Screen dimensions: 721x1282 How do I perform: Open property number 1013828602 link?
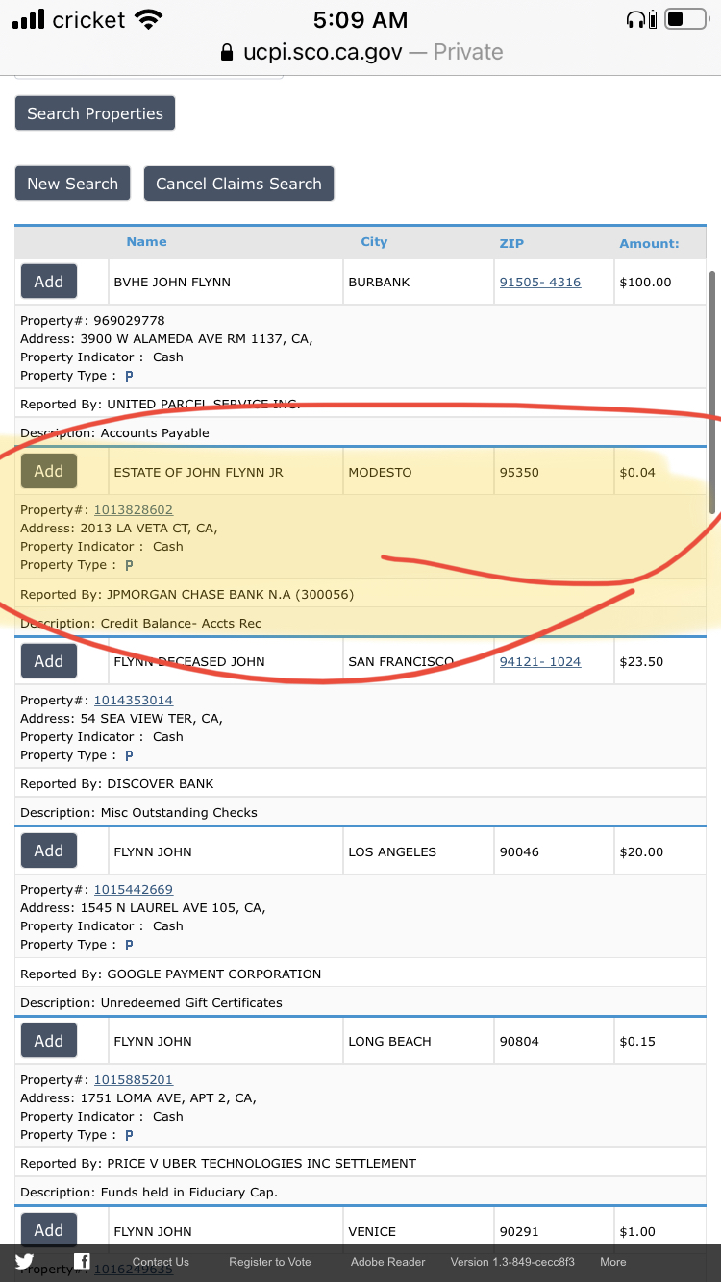tap(134, 510)
